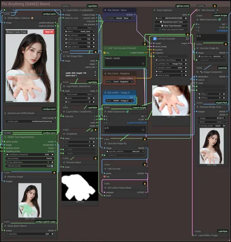Open the Cond - Negative constant selector
Viewport: 231px width, 242px height.
coord(120,82)
